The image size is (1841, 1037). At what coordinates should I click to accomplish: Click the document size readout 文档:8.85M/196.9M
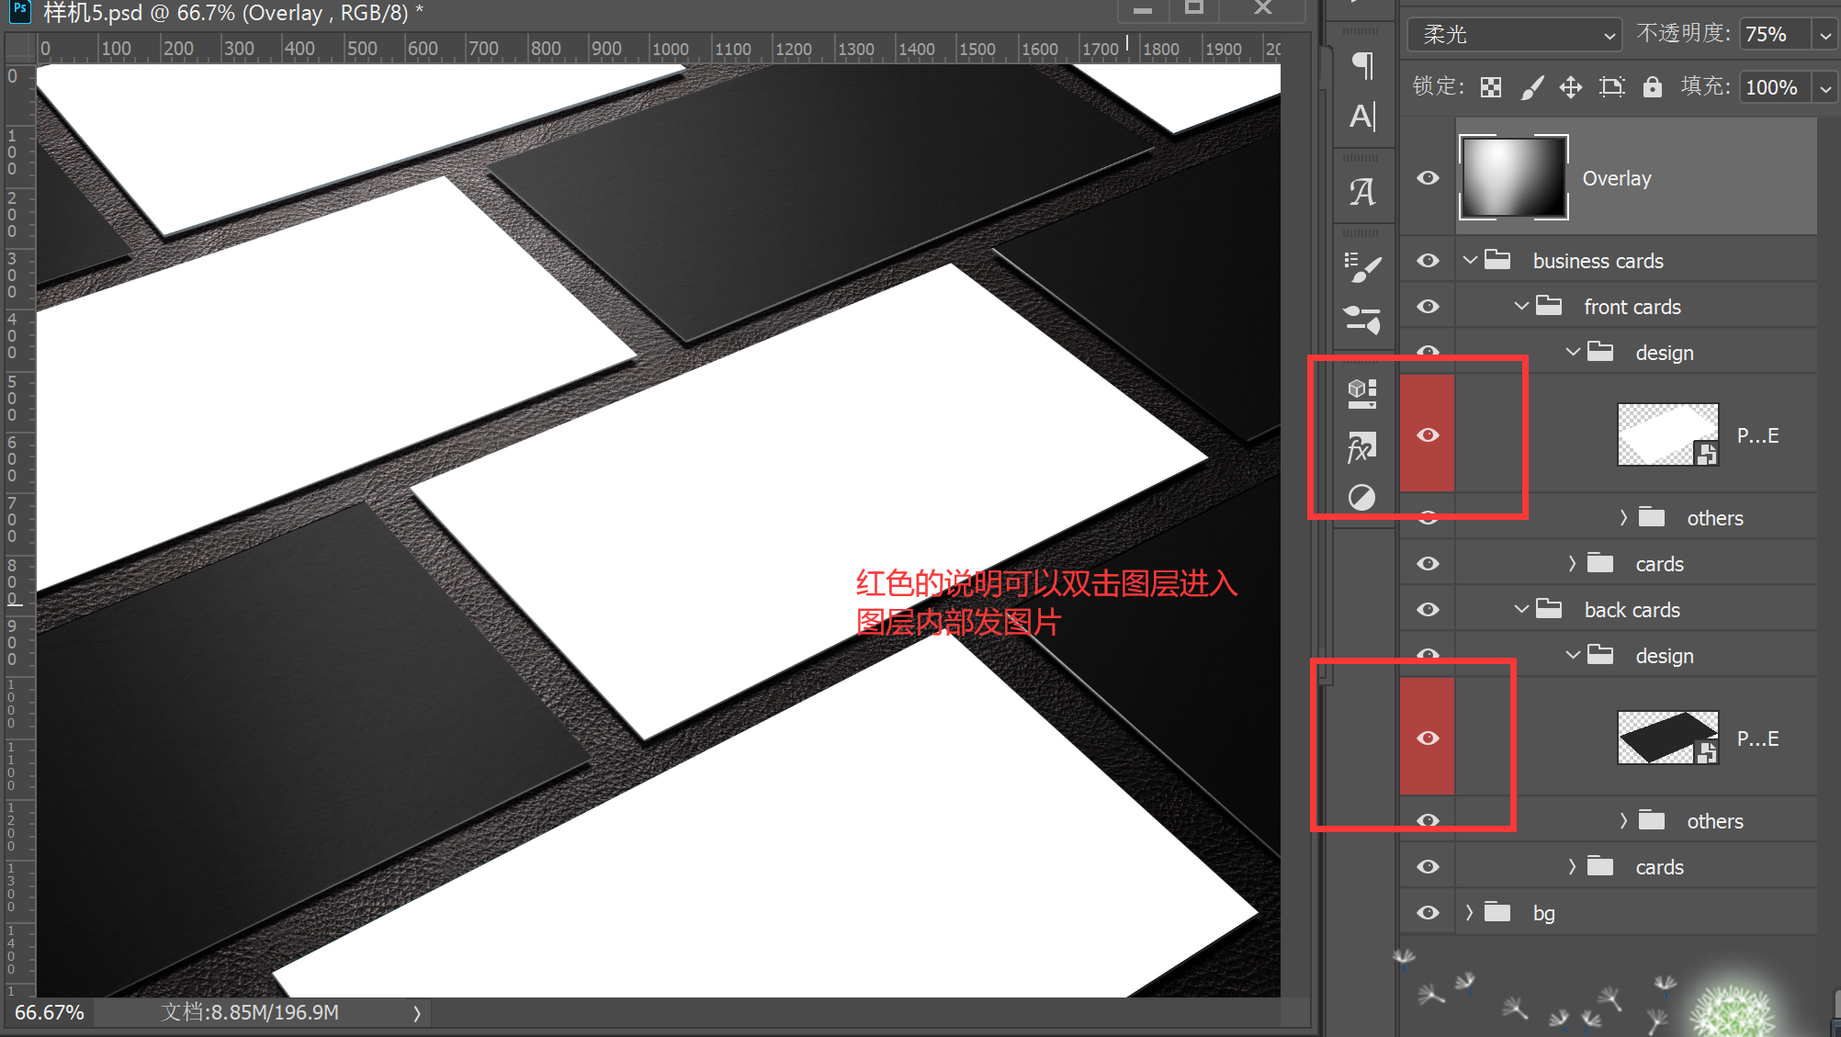coord(249,1012)
